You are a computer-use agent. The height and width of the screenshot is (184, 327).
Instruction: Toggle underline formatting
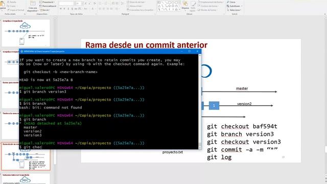(68, 9)
